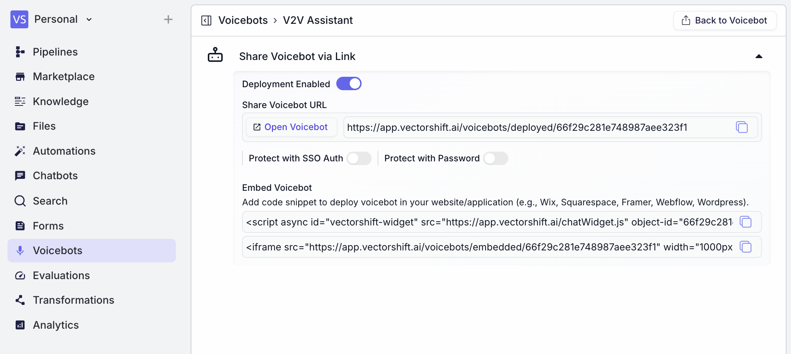Viewport: 791px width, 354px height.
Task: Disable the Deployment Enabled toggle
Action: (x=349, y=83)
